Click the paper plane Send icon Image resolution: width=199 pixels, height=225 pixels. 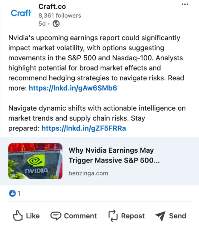click(x=160, y=216)
